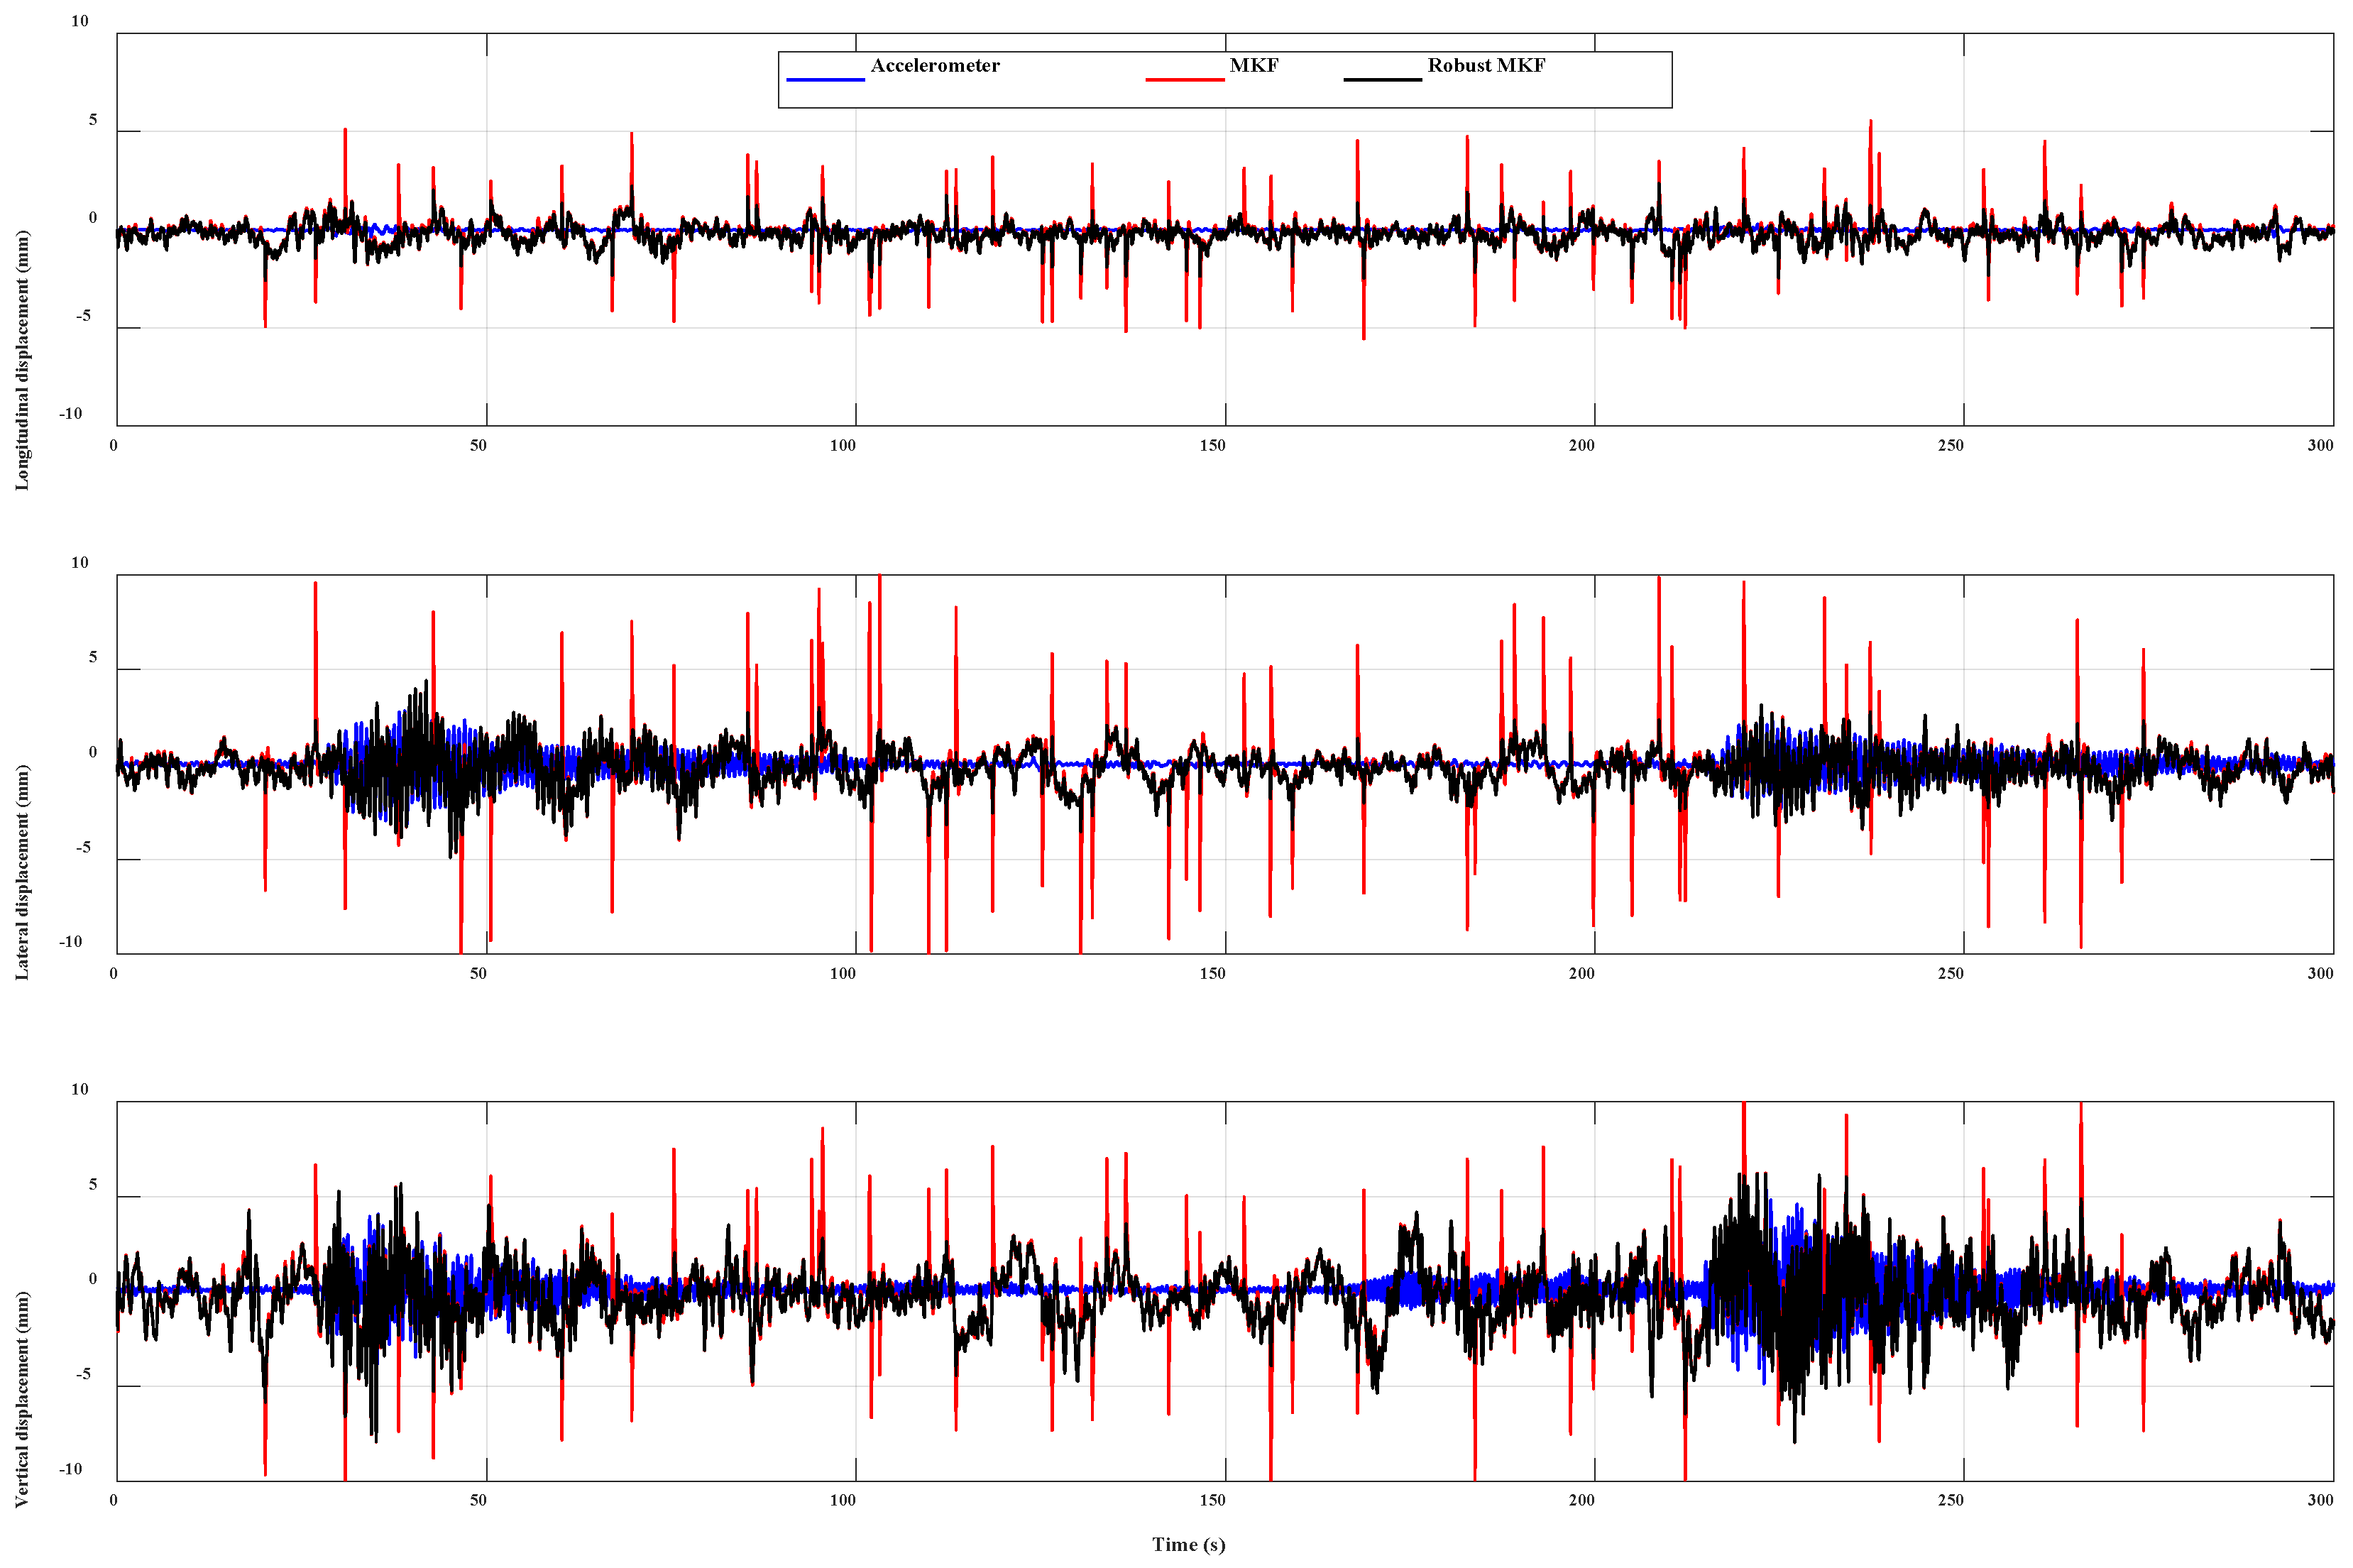
Task: Click the -5 y-tick of the vertical plot
Action: click(x=82, y=1374)
